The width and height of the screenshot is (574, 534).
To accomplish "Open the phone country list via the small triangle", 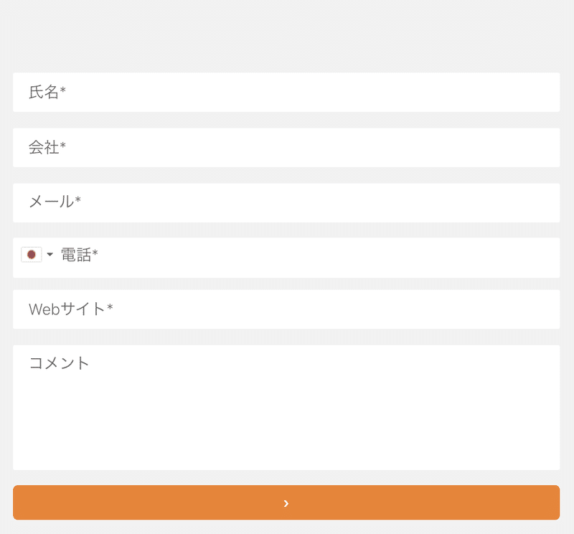I will pos(49,255).
